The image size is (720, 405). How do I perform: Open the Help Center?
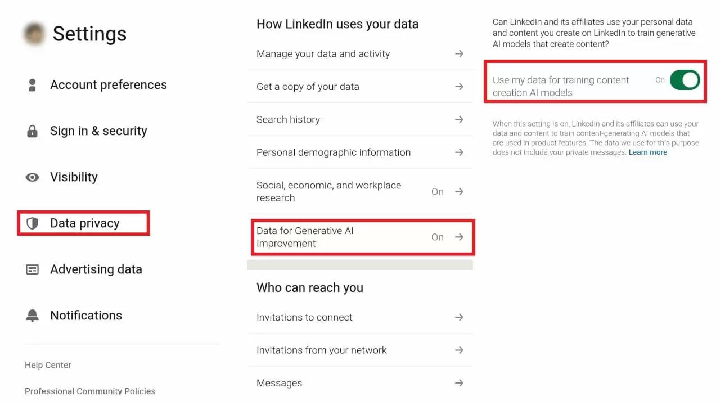coord(48,364)
